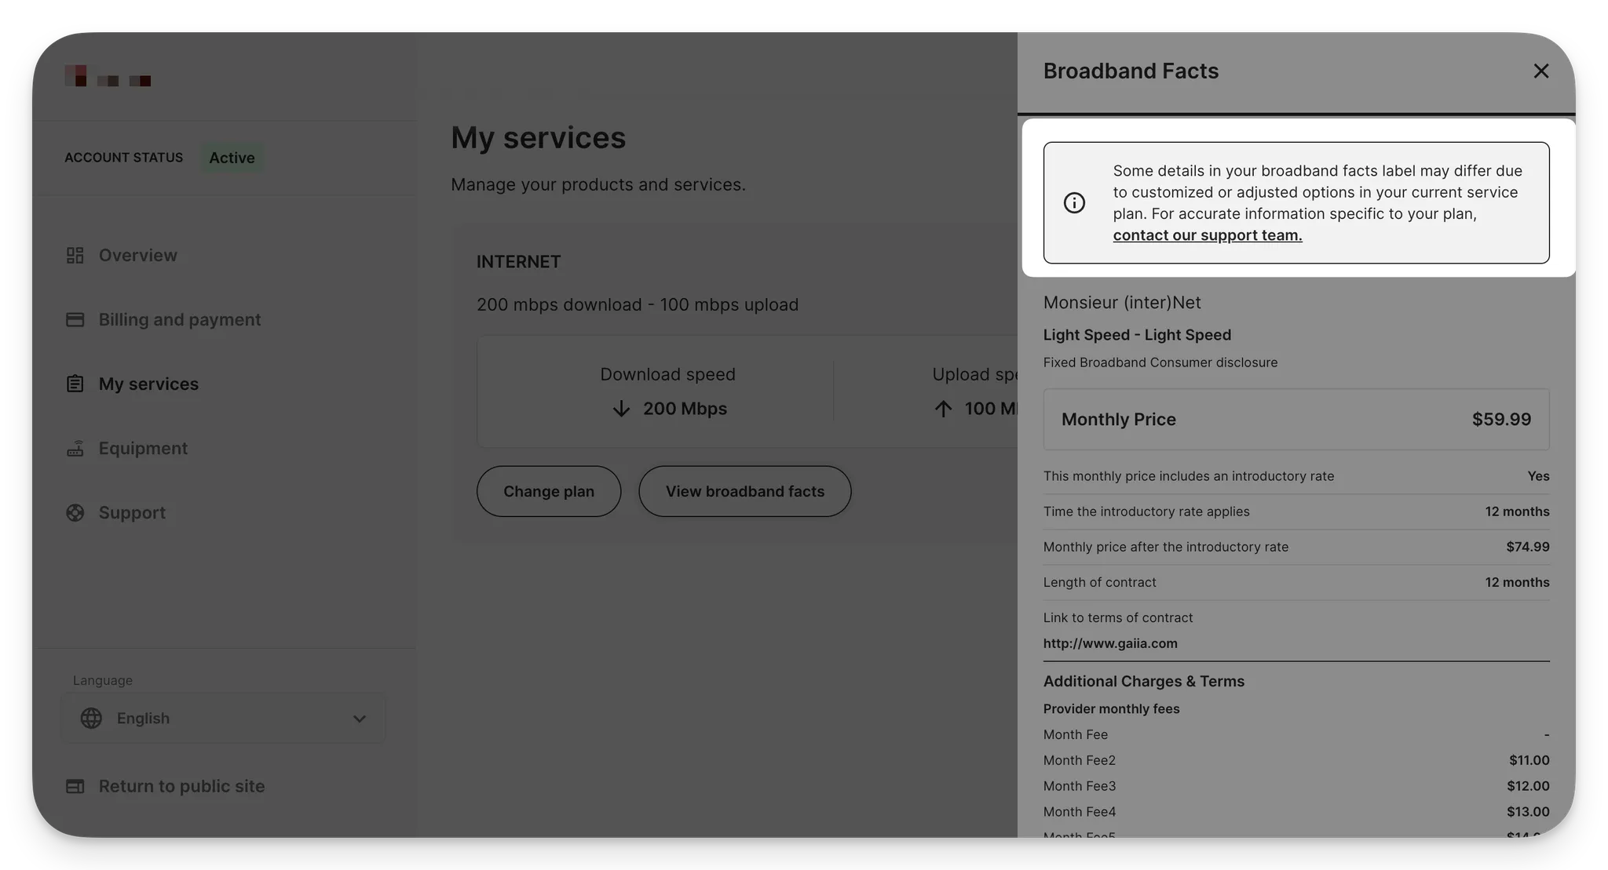Click the Overview grid icon

click(75, 256)
